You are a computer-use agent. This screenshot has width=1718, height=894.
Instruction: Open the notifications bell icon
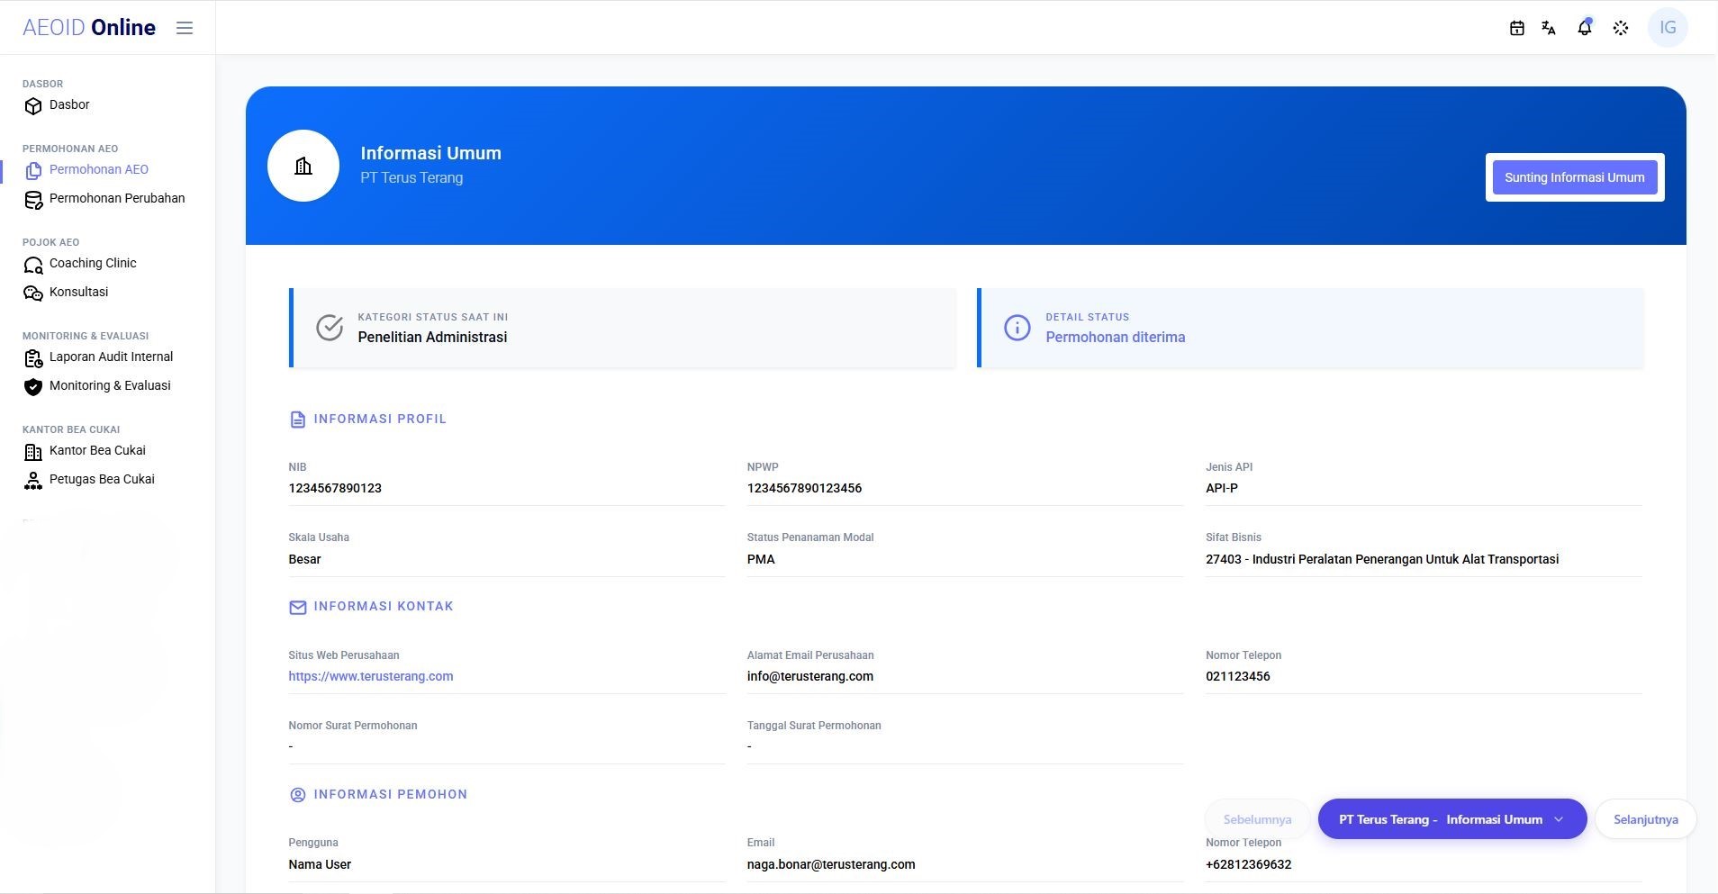pos(1585,28)
